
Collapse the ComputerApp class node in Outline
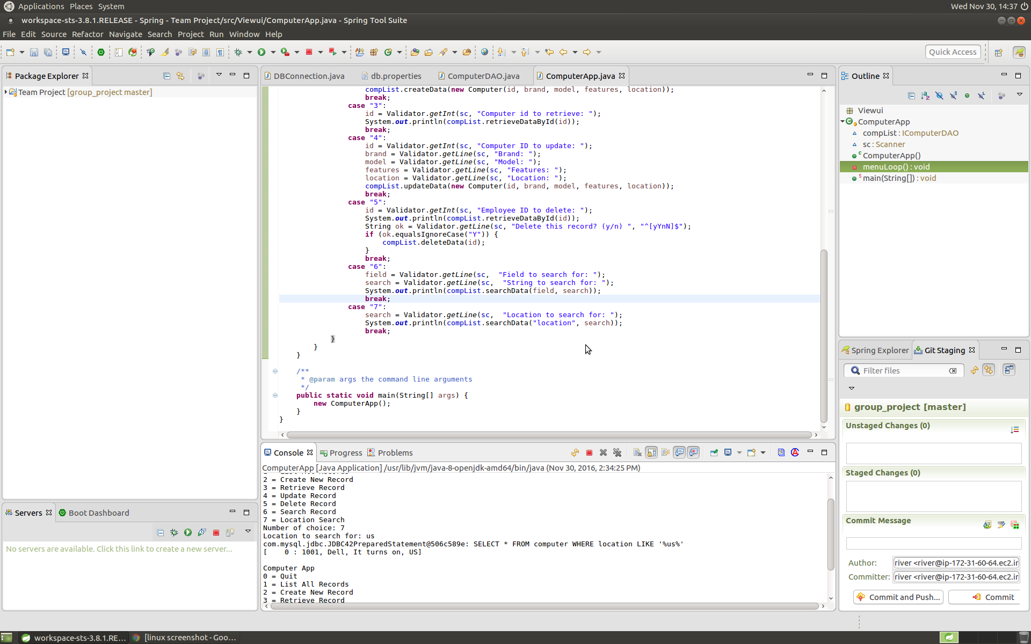843,122
